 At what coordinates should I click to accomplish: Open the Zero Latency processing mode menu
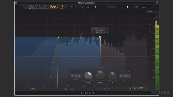(x=69, y=89)
